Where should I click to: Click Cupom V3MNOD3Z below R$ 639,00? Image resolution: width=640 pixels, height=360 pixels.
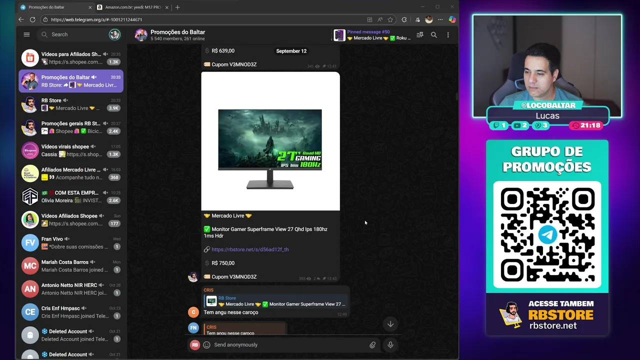[234, 64]
